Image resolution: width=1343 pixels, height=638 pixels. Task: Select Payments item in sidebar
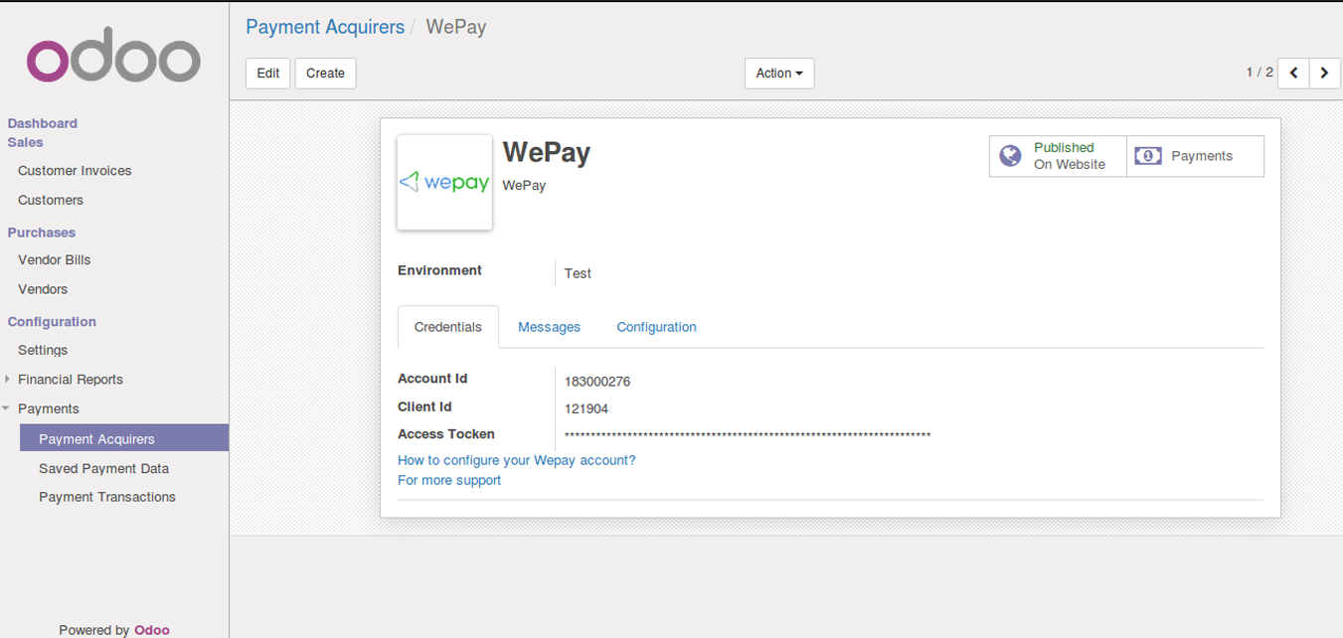click(x=49, y=408)
